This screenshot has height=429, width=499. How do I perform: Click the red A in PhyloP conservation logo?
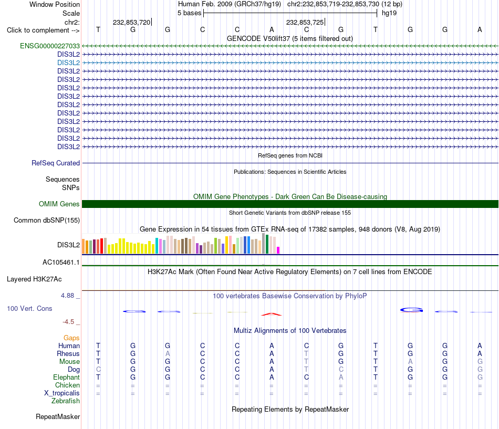272,314
